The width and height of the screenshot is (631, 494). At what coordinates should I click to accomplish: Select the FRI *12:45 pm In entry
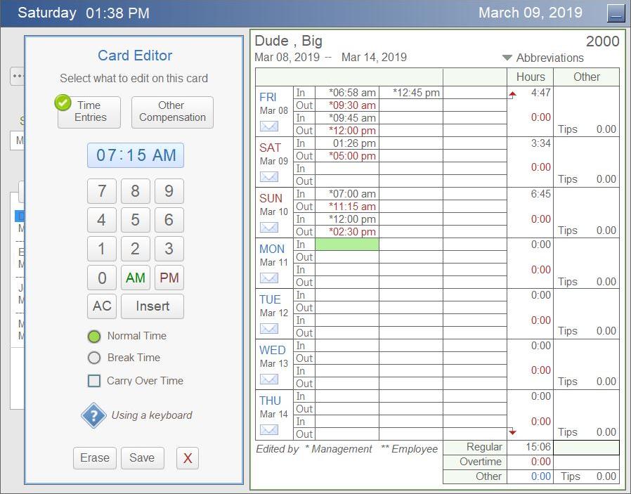pyautogui.click(x=411, y=93)
